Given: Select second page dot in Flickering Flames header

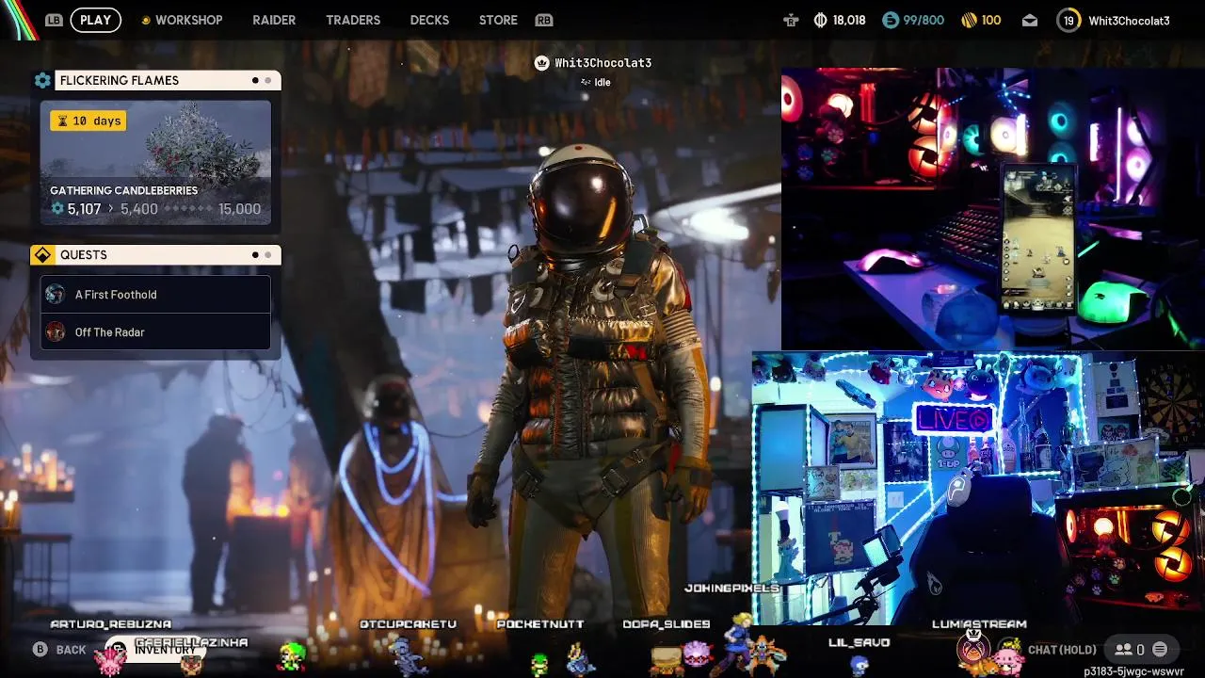Looking at the screenshot, I should pos(267,80).
